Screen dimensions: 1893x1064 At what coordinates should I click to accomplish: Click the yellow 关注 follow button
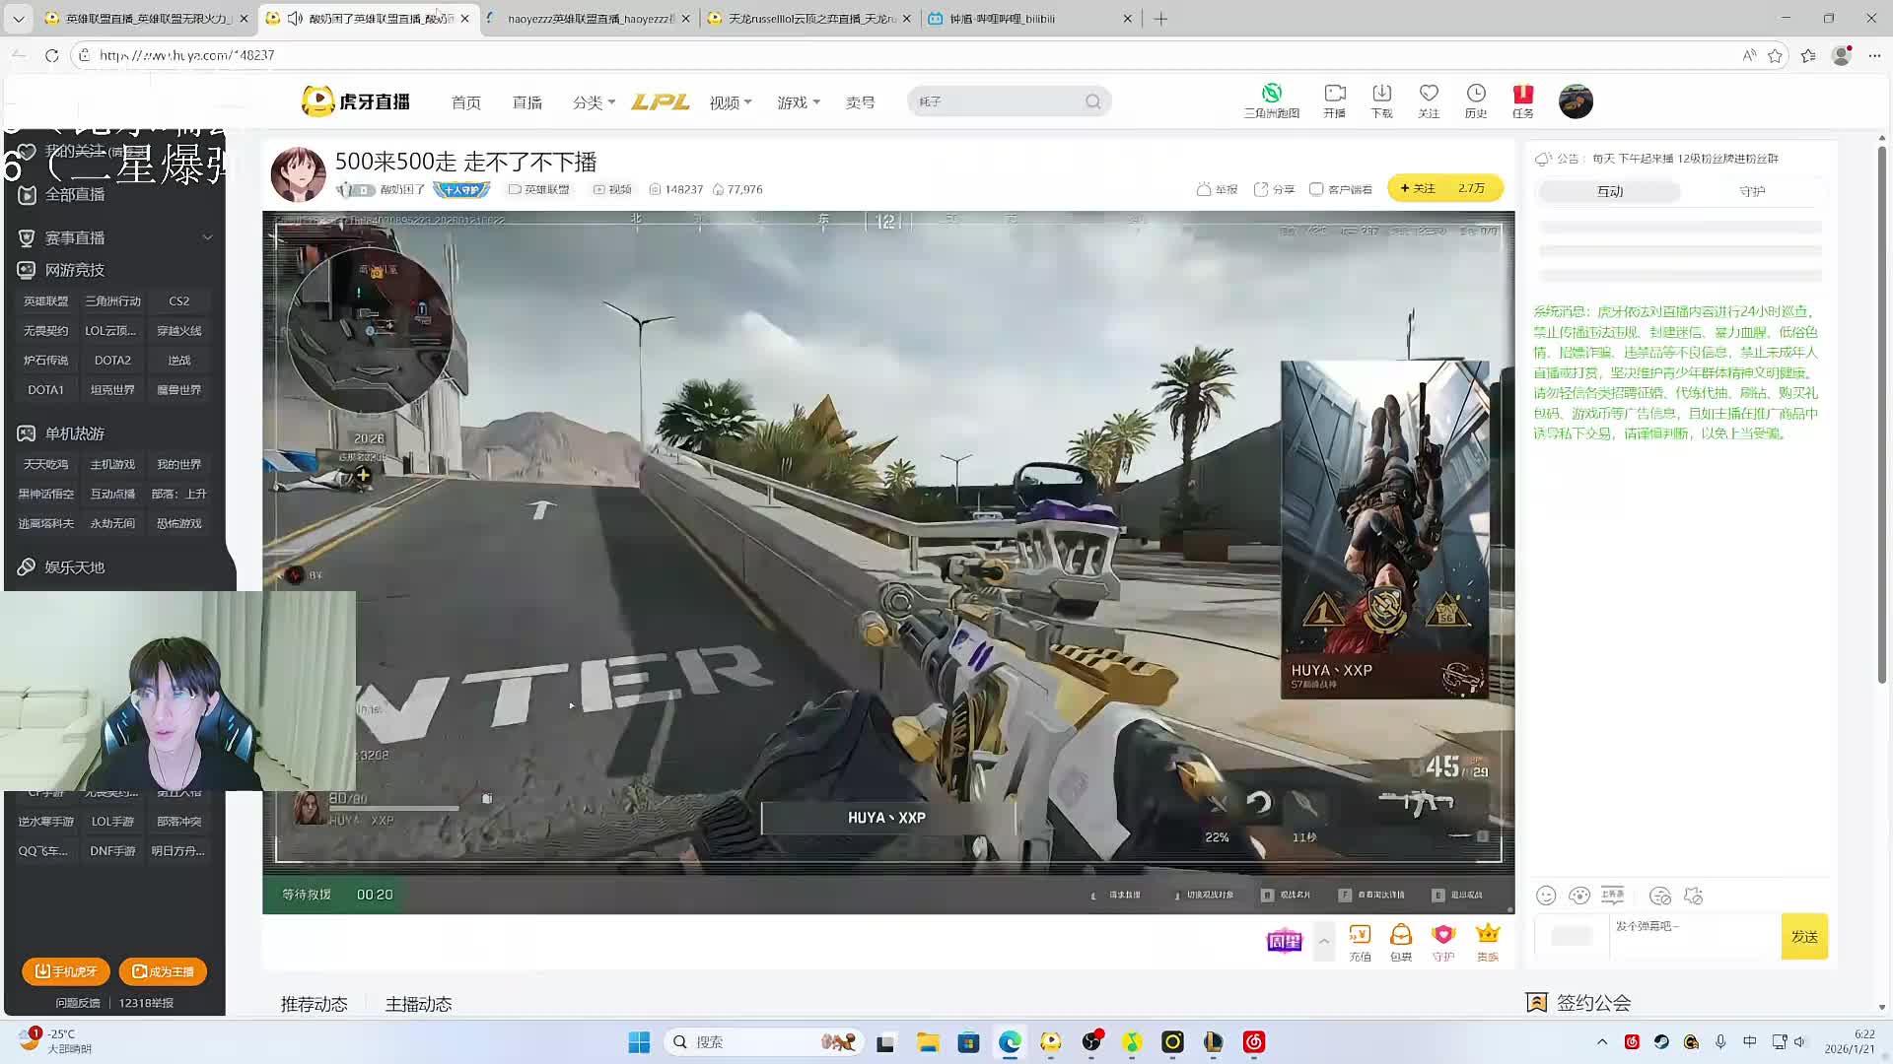click(x=1418, y=188)
